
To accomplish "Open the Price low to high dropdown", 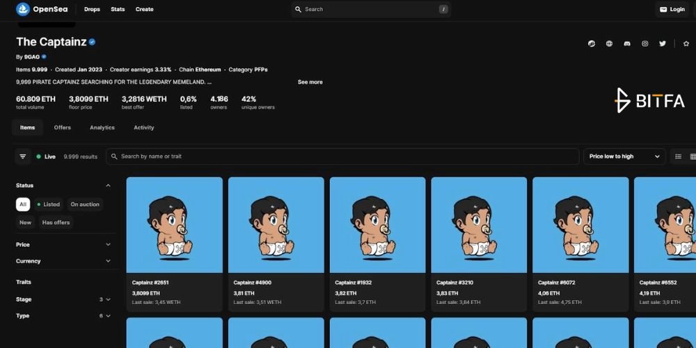I will pyautogui.click(x=624, y=156).
